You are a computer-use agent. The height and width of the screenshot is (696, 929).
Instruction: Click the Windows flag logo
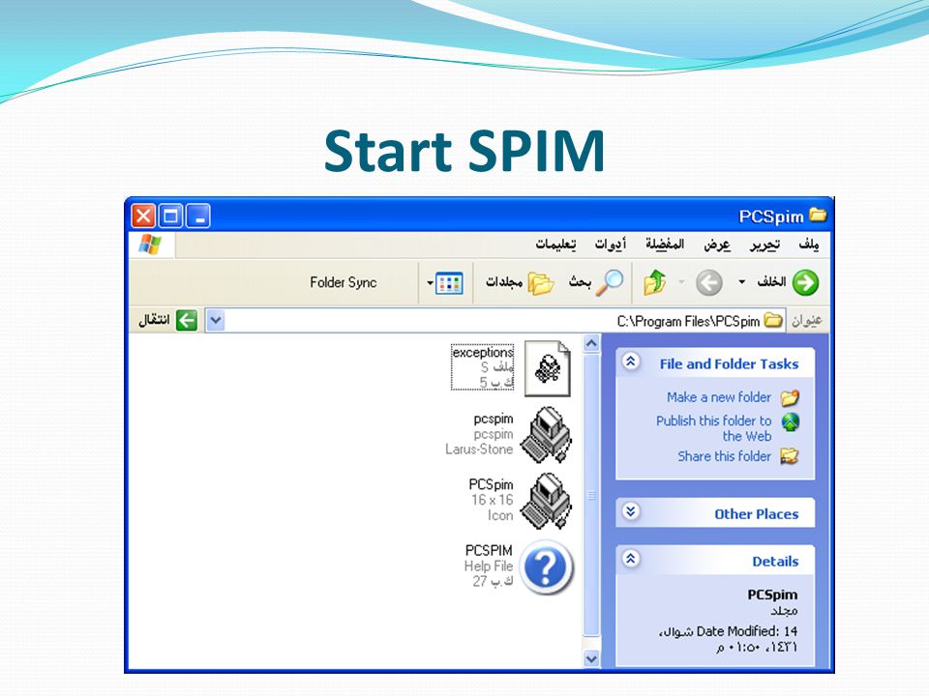click(x=150, y=244)
